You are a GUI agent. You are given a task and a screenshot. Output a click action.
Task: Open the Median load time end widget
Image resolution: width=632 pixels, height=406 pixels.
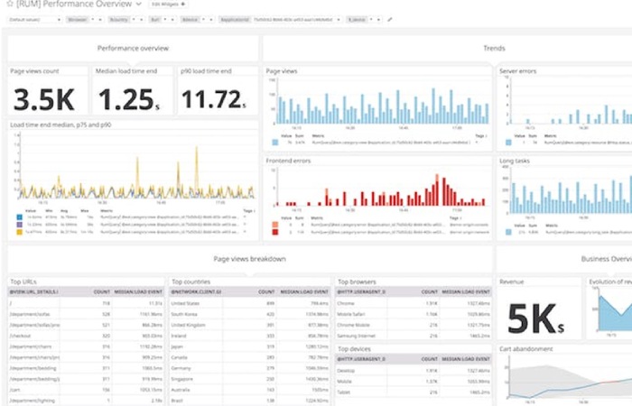pyautogui.click(x=133, y=90)
